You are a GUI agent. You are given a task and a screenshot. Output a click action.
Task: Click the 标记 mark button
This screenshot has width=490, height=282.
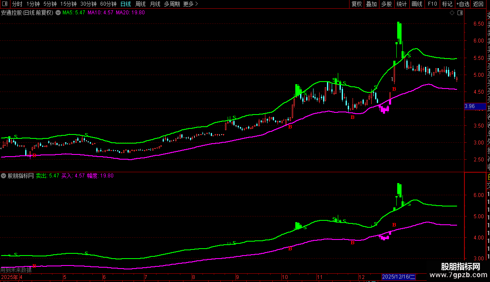447,4
